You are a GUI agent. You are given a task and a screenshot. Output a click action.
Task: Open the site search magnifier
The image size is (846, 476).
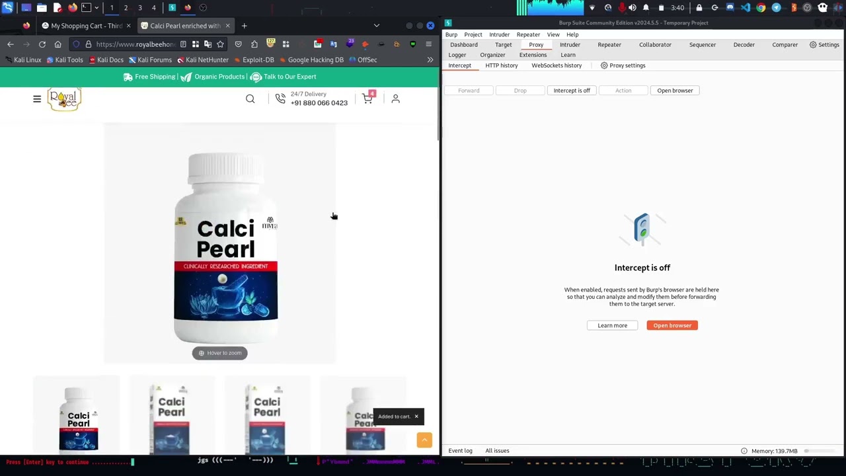pyautogui.click(x=250, y=99)
